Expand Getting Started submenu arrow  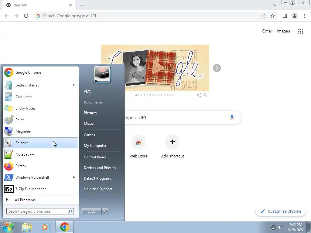[74, 85]
